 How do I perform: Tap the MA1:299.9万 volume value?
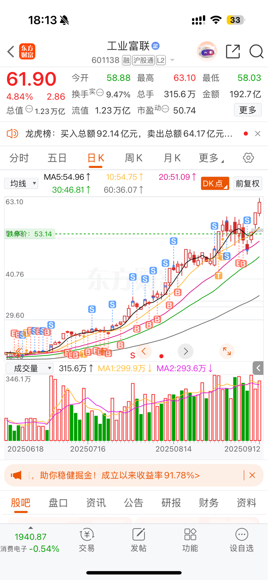(125, 368)
